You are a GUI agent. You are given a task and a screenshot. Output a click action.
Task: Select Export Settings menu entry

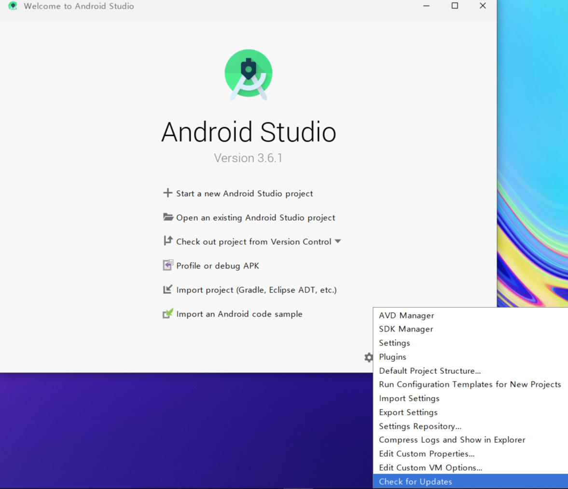[x=471, y=412]
